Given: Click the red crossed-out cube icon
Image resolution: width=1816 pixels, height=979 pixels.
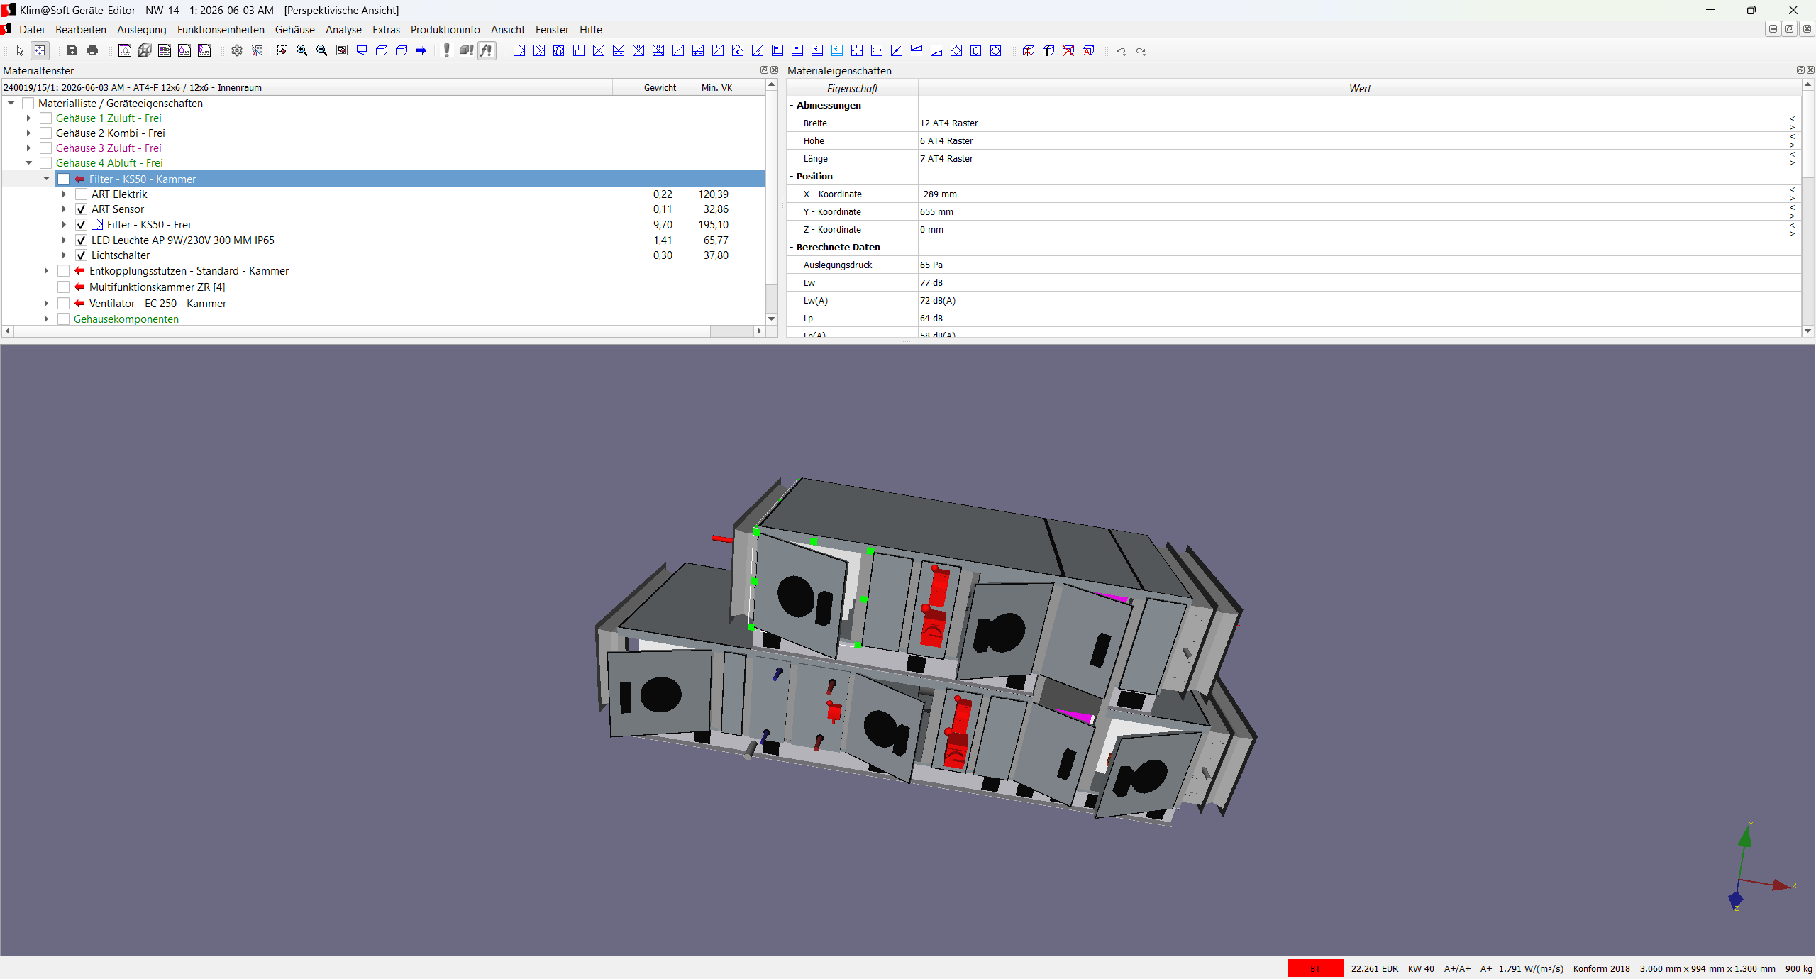Looking at the screenshot, I should point(1068,50).
